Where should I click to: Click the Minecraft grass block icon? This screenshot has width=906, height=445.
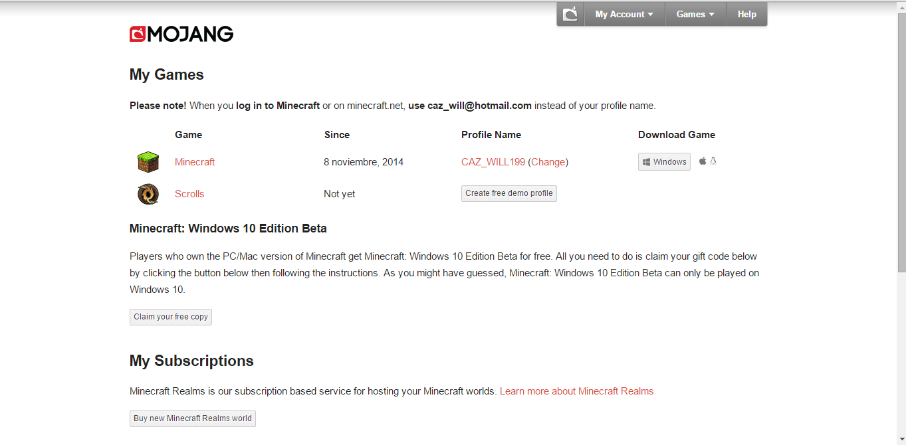coord(148,162)
